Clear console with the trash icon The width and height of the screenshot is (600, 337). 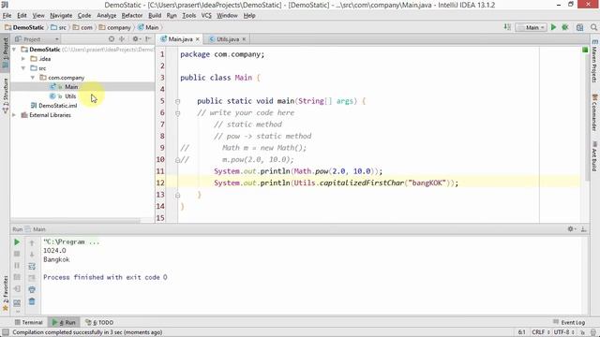tap(32, 301)
